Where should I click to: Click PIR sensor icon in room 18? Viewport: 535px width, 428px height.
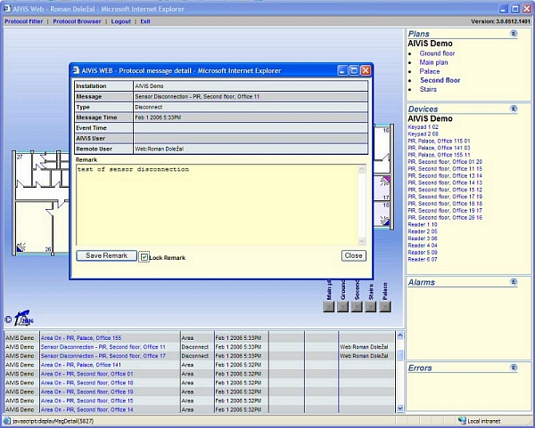pyautogui.click(x=385, y=221)
